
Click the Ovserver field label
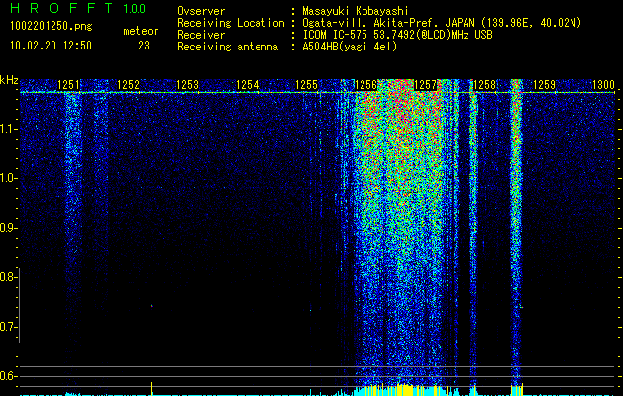click(201, 11)
